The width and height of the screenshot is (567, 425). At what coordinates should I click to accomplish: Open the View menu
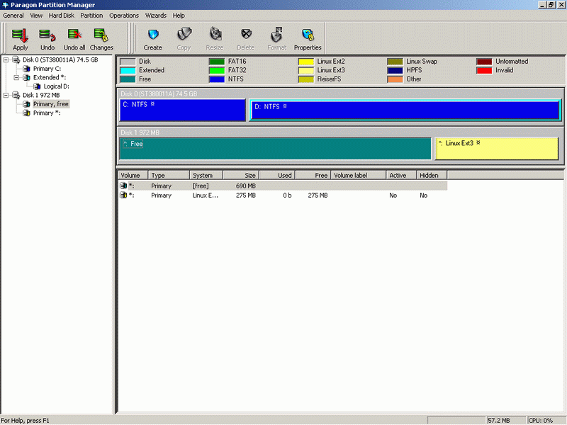click(36, 16)
